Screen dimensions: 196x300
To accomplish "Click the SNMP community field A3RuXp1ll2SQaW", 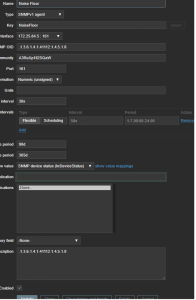I will point(91,58).
